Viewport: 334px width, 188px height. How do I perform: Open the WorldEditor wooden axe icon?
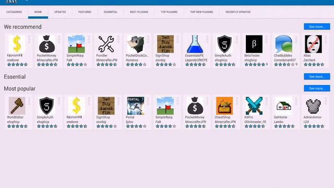17,105
